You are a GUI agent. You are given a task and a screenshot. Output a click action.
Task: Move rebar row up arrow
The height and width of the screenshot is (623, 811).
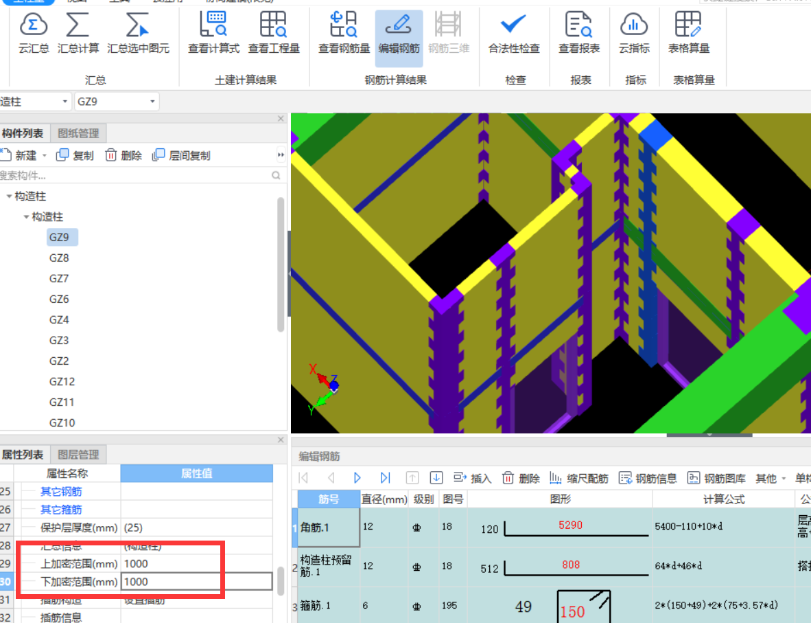point(412,477)
